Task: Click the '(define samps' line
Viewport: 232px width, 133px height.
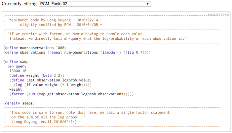Action: (x=17, y=62)
